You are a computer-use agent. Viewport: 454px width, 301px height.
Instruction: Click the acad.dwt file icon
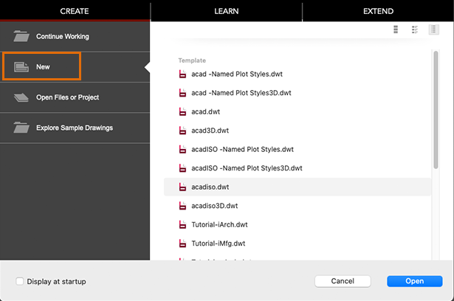coord(182,111)
